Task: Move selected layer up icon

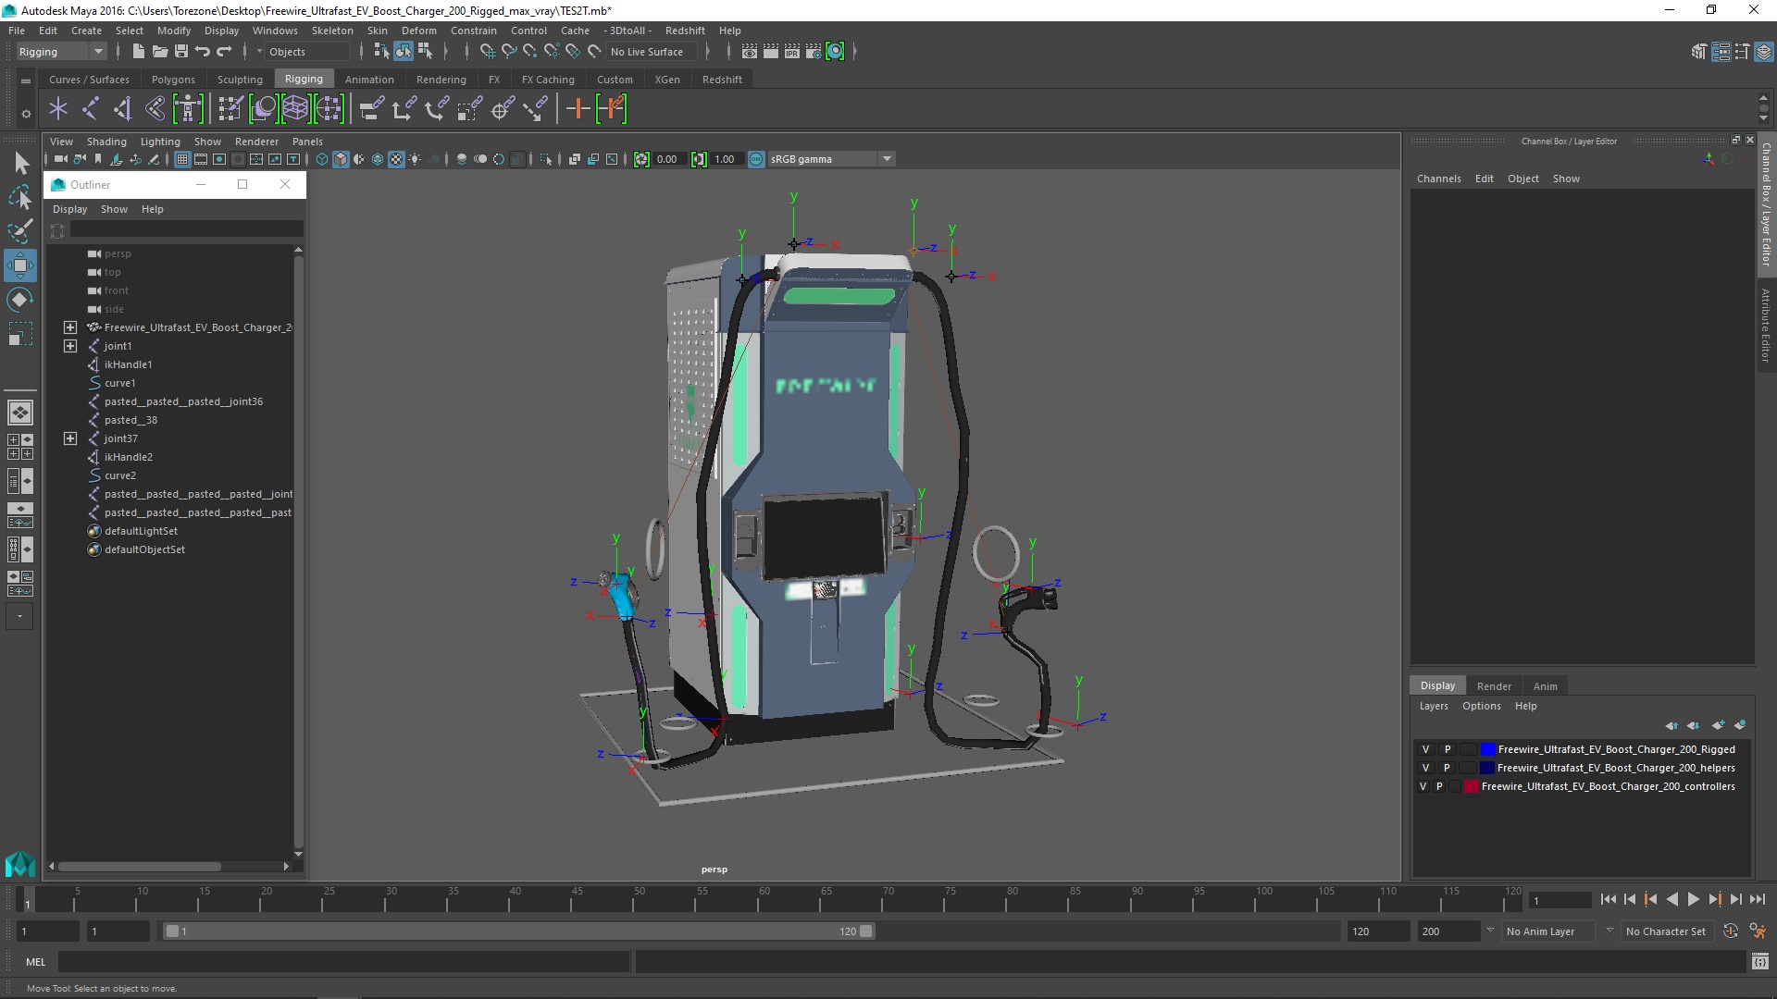Action: pyautogui.click(x=1671, y=725)
